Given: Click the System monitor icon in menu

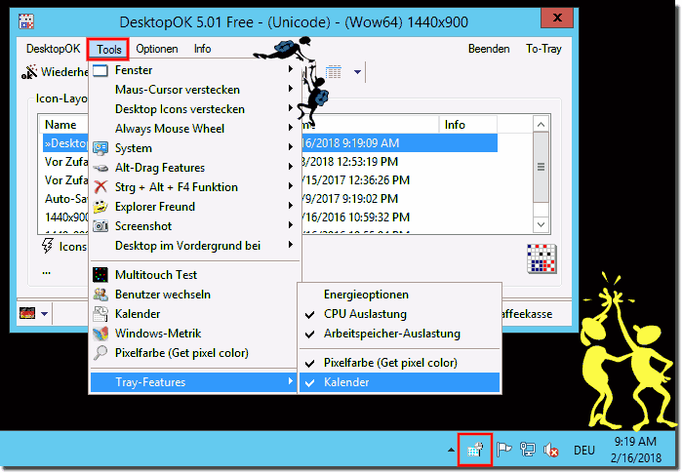Looking at the screenshot, I should click(x=100, y=148).
